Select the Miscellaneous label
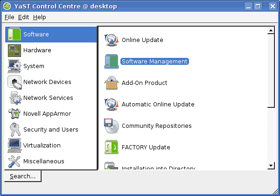Viewport: 280px width, 196px height. [44, 161]
